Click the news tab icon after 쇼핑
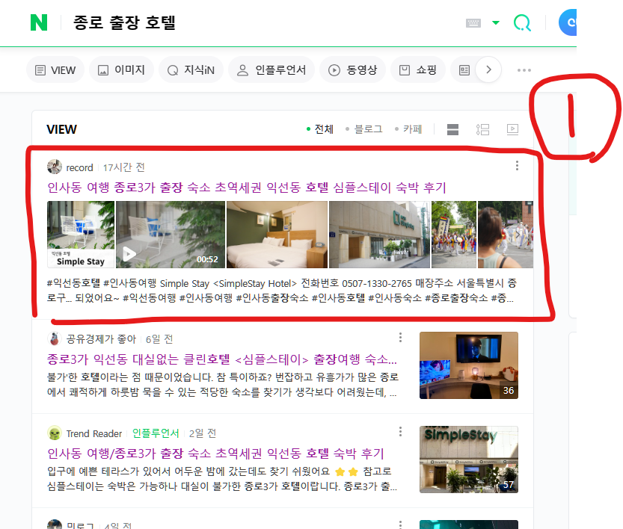This screenshot has width=623, height=529. pyautogui.click(x=464, y=70)
